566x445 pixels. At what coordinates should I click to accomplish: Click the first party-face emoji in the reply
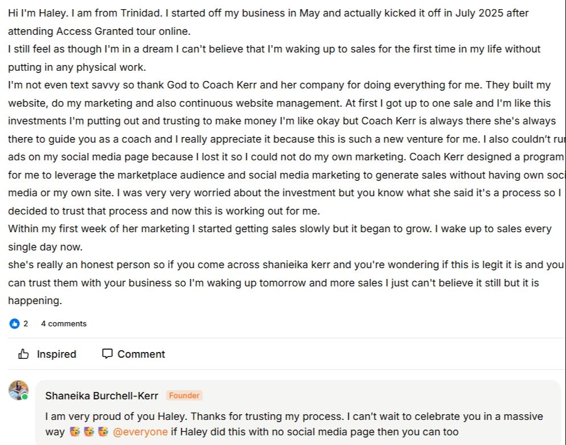click(75, 432)
